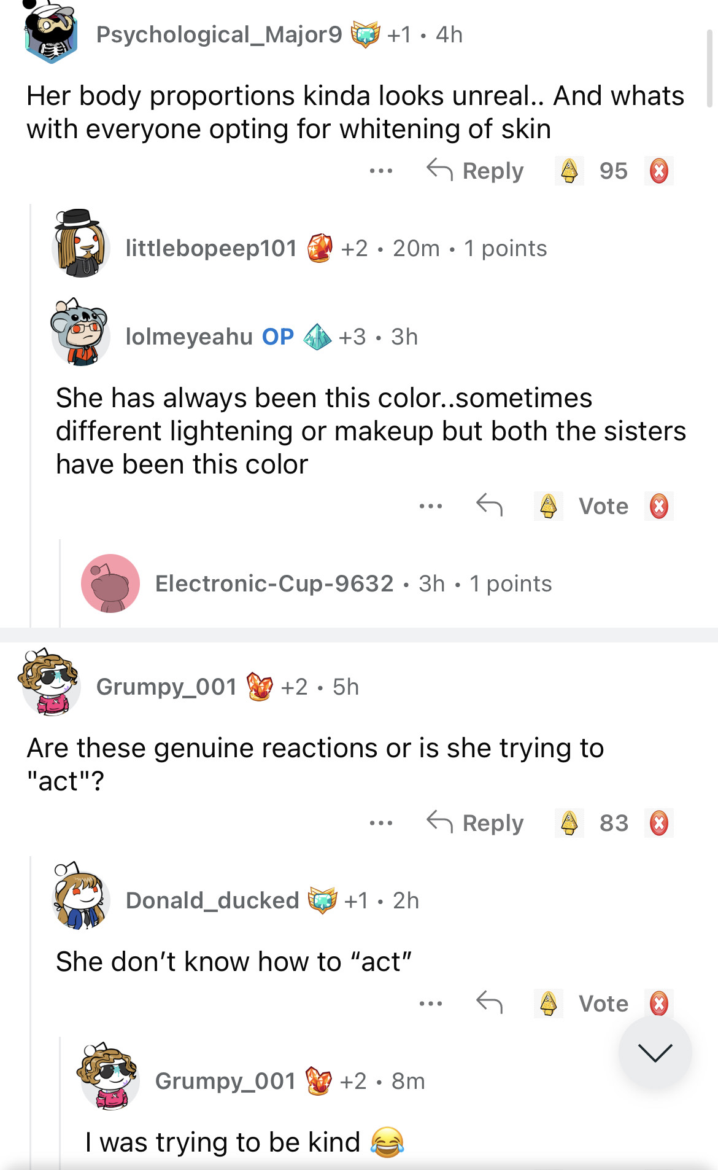The width and height of the screenshot is (718, 1170).
Task: Upvote Psychological_Major9's comment
Action: (x=569, y=171)
